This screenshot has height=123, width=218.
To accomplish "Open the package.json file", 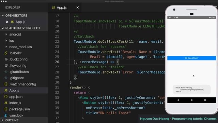I will click(x=20, y=109).
